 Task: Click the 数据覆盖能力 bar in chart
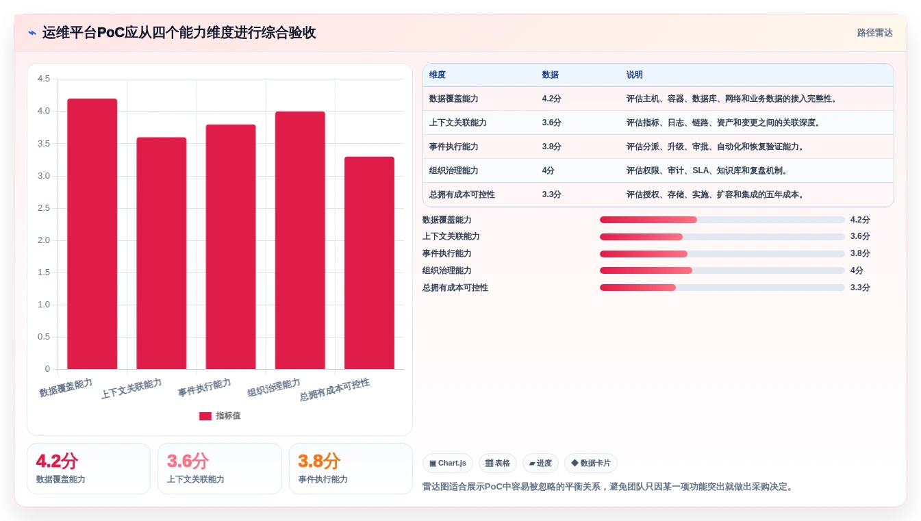[x=92, y=233]
